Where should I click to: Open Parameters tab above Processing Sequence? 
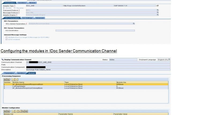click(x=9, y=73)
